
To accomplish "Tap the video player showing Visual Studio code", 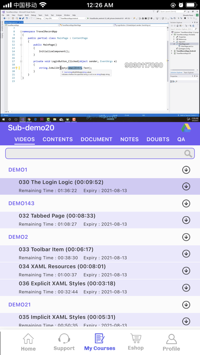I will click(100, 66).
